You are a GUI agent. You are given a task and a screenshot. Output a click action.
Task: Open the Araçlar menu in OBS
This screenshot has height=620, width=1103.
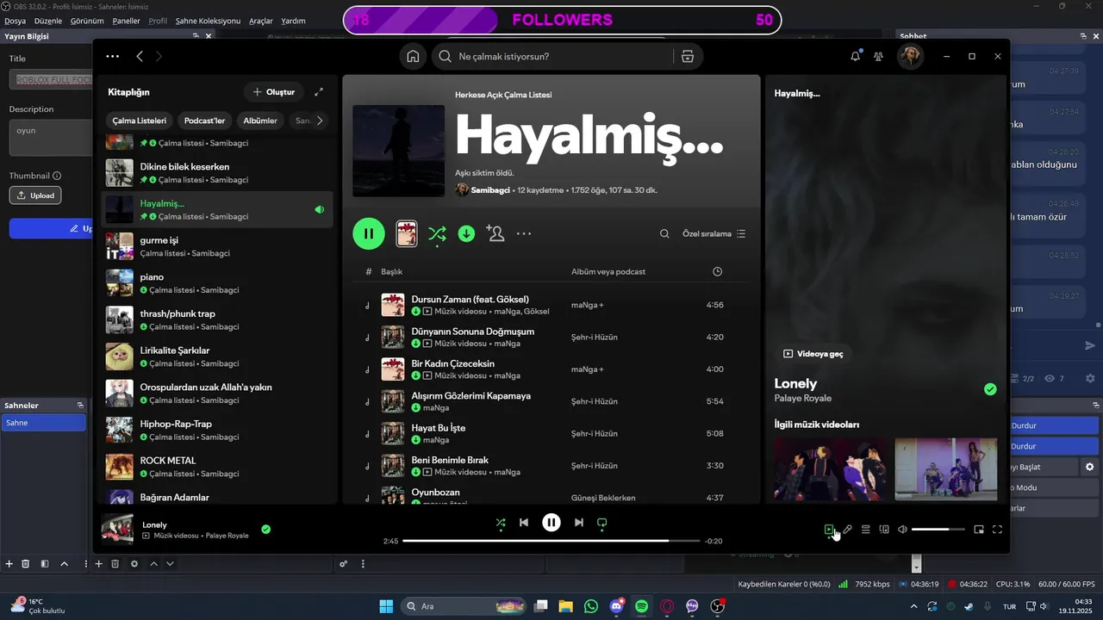click(261, 21)
